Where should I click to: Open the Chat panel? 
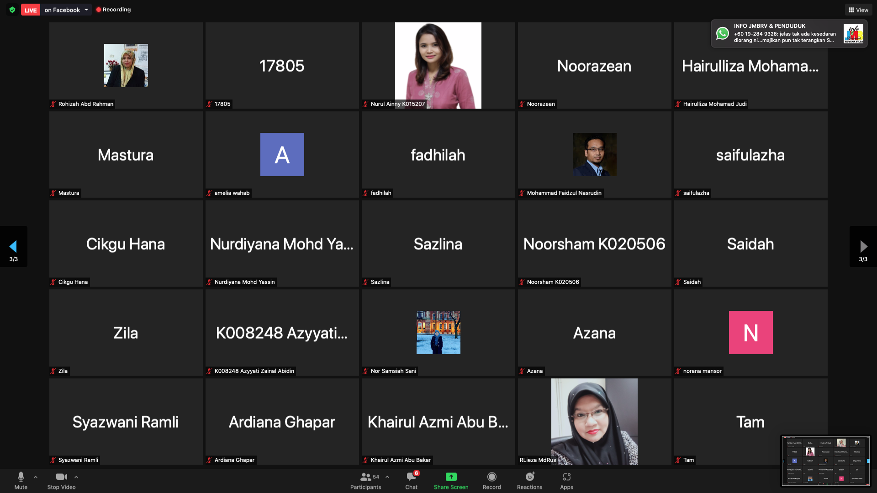point(412,481)
